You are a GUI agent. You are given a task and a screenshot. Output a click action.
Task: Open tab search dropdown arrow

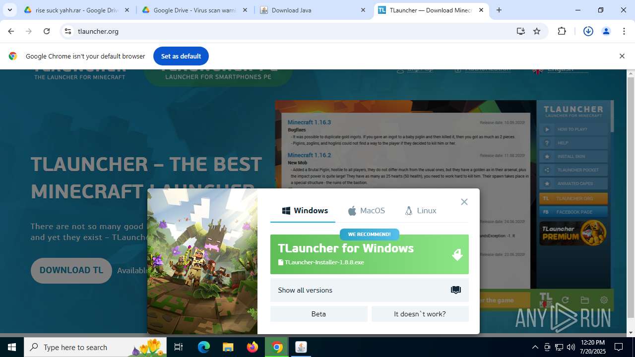pyautogui.click(x=10, y=10)
